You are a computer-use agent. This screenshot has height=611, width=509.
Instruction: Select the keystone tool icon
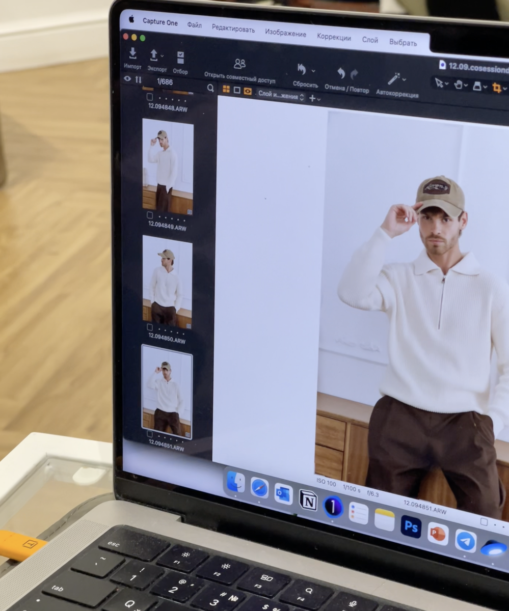pos(476,86)
